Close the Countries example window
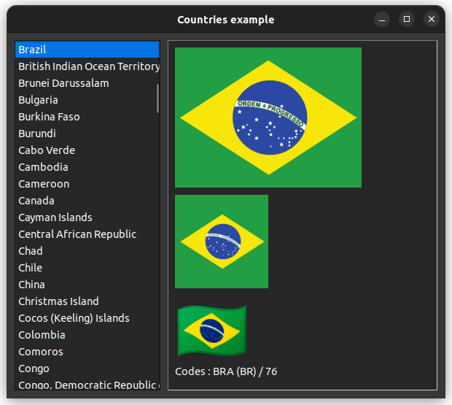This screenshot has height=405, width=452. click(x=432, y=19)
